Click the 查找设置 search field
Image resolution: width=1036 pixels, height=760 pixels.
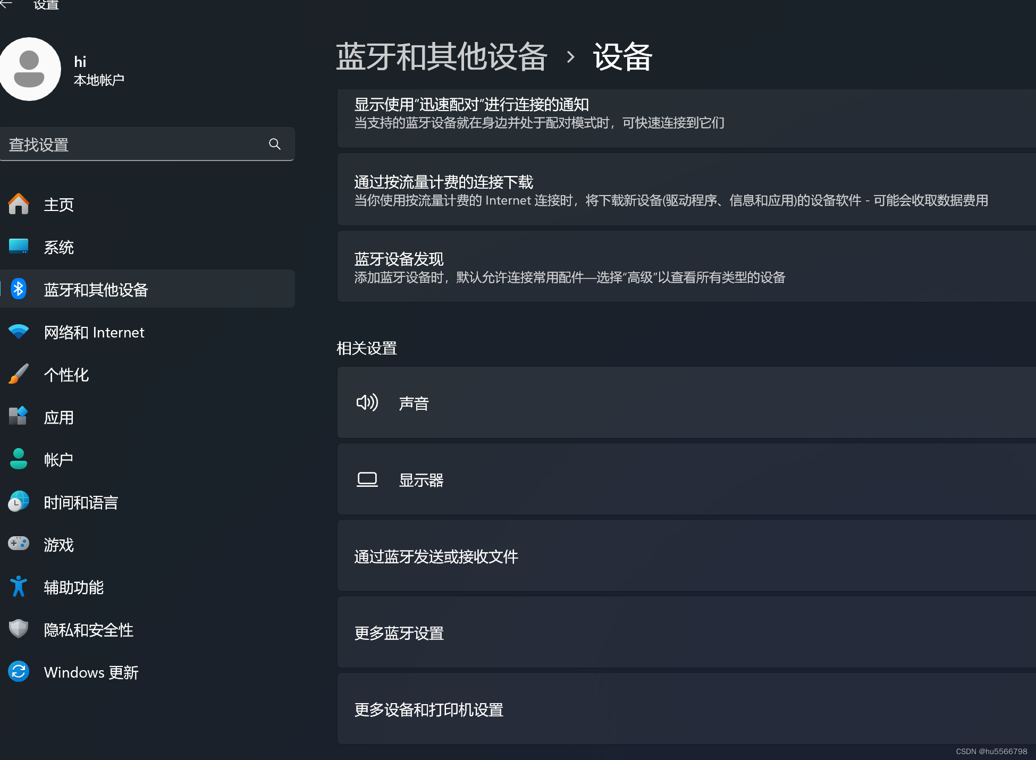click(133, 145)
